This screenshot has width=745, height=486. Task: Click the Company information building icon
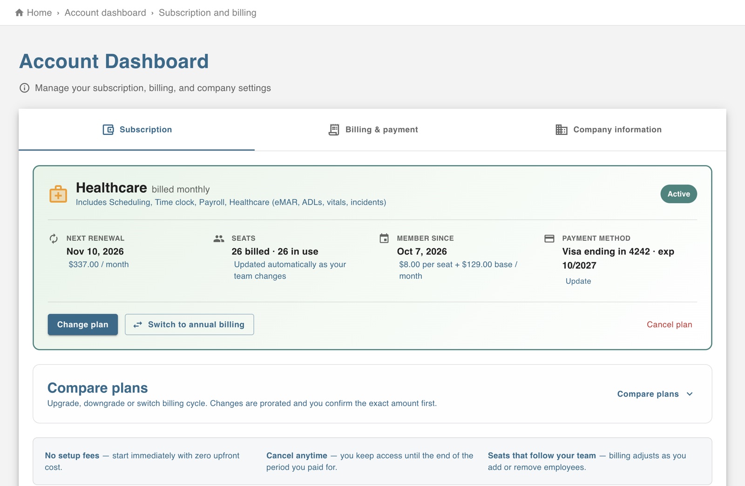[562, 130]
